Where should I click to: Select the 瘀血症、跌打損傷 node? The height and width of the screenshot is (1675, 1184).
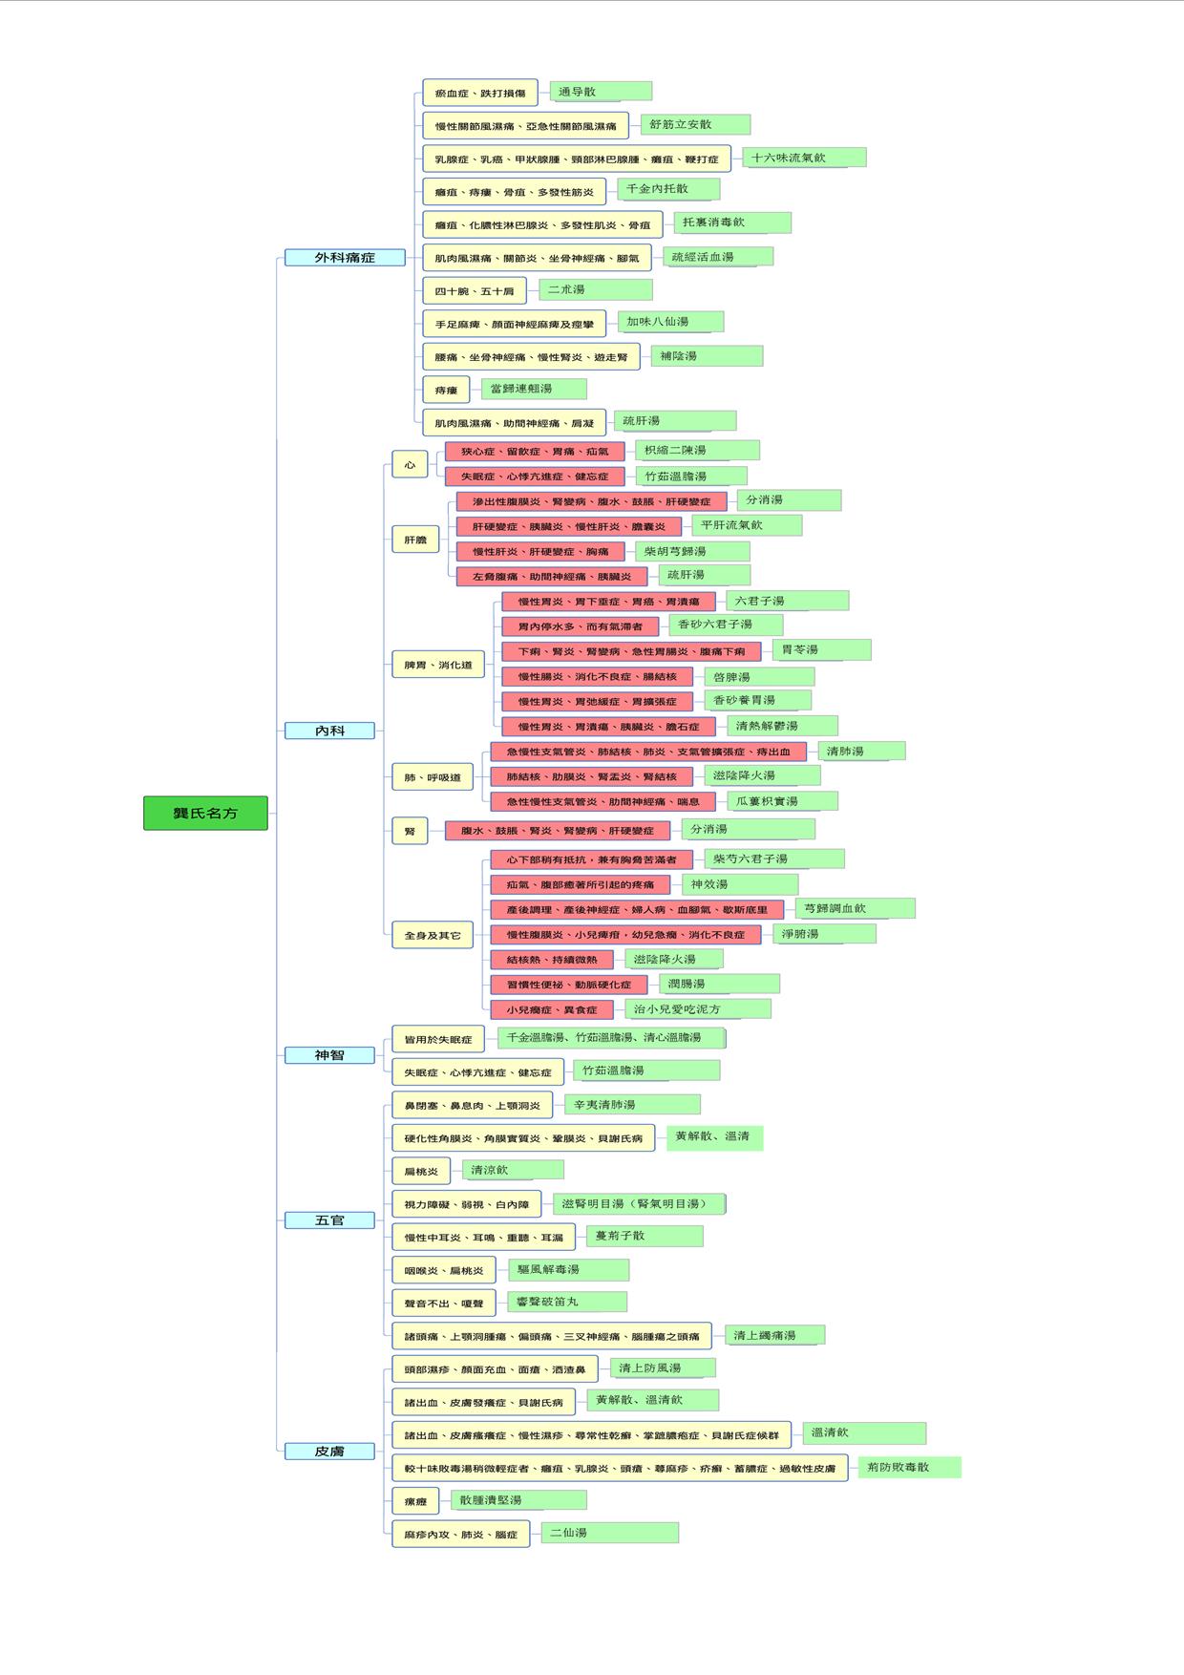(x=480, y=93)
